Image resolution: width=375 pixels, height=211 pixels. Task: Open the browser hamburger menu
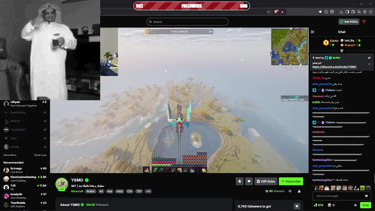click(x=371, y=12)
